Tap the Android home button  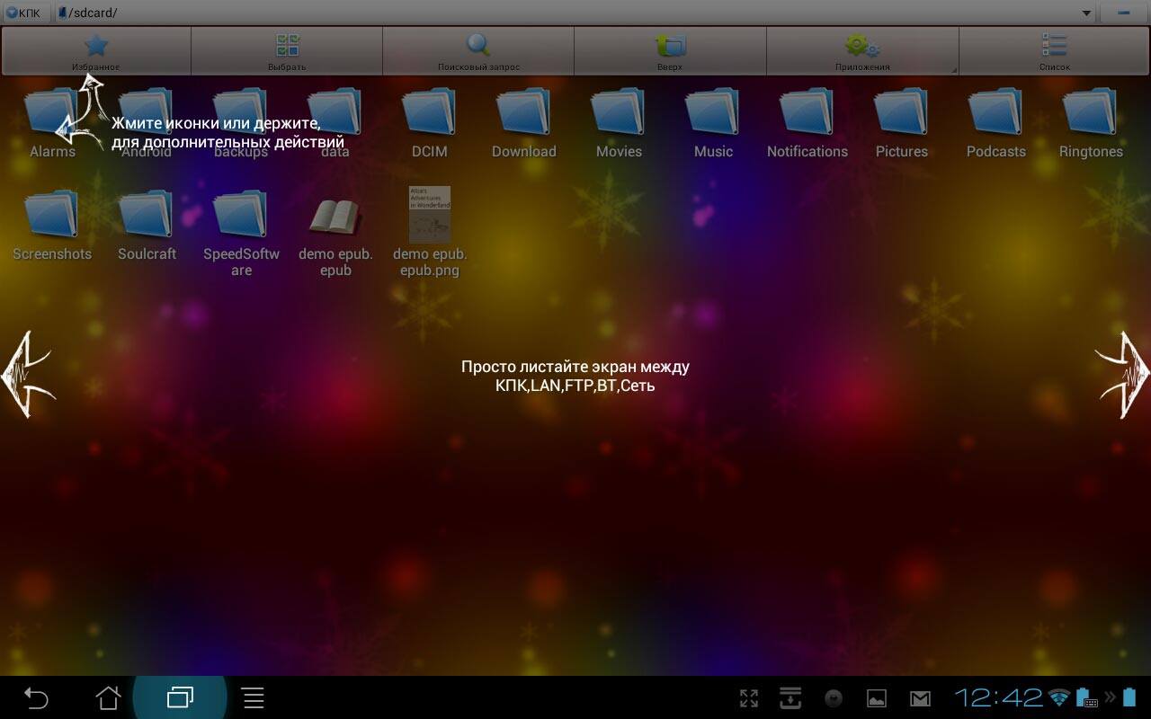(108, 697)
